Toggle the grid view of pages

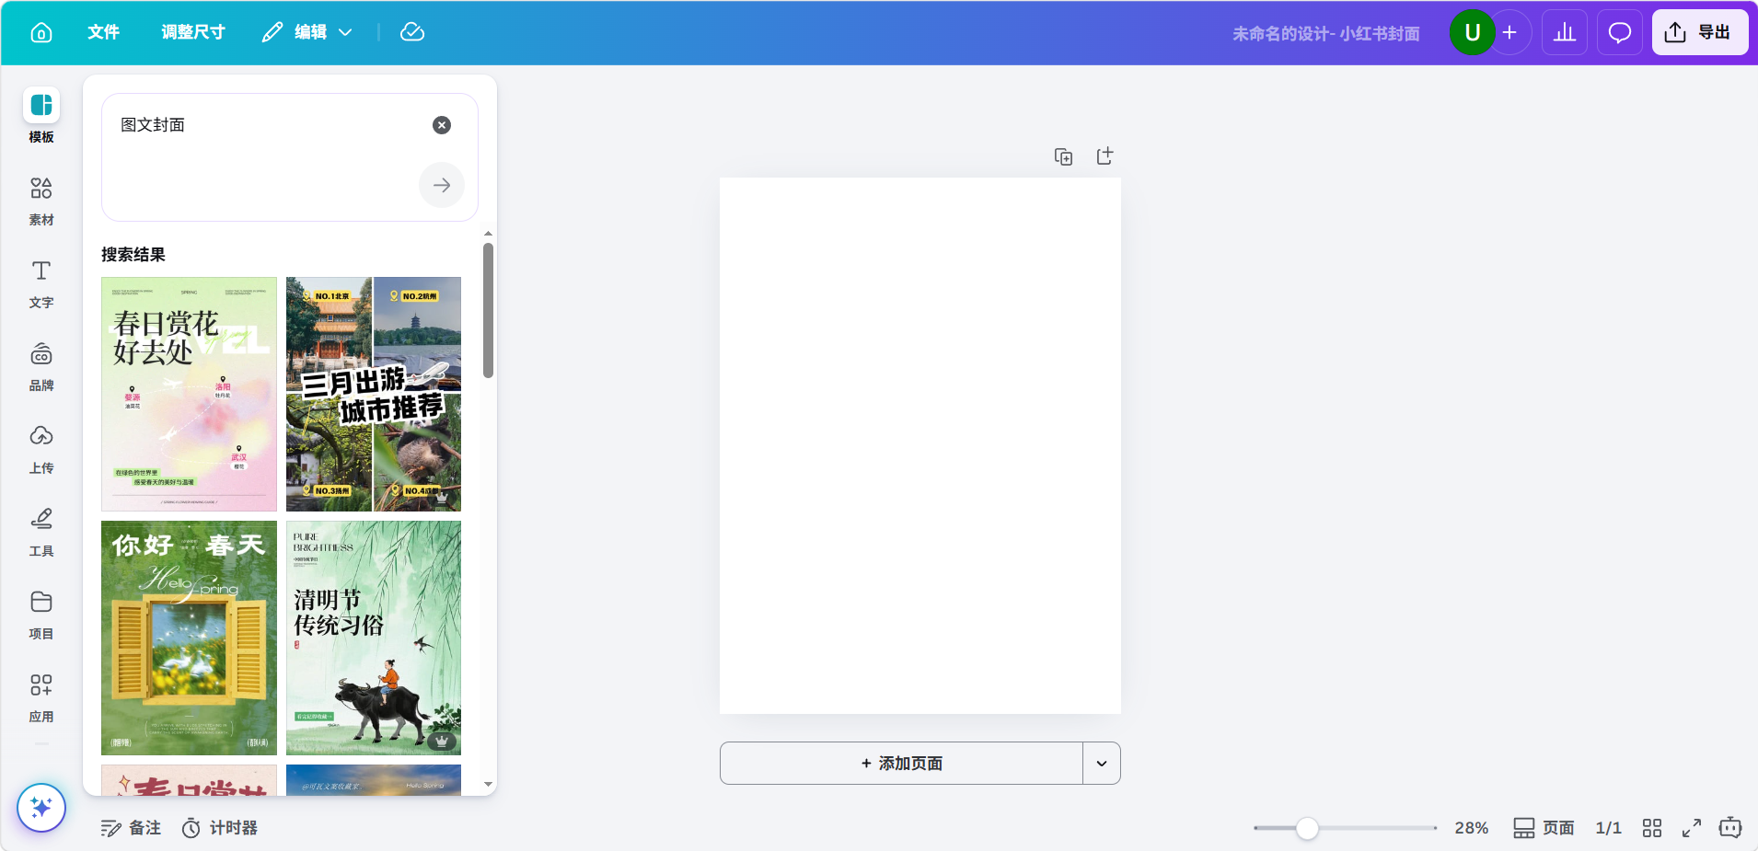(1652, 828)
